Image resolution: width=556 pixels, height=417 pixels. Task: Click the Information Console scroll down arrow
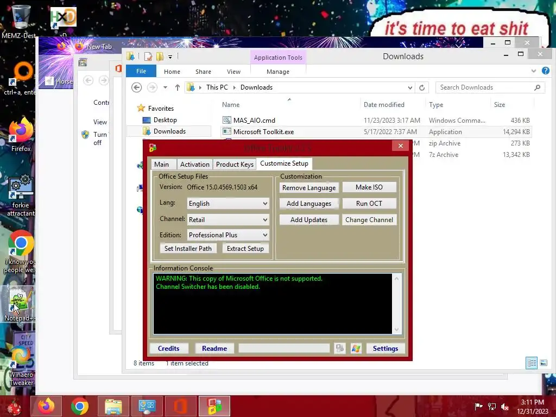click(397, 330)
